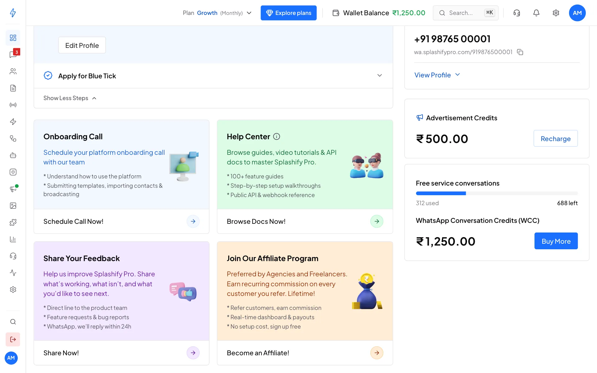Open the settings gear in top bar
597x373 pixels.
pos(556,13)
